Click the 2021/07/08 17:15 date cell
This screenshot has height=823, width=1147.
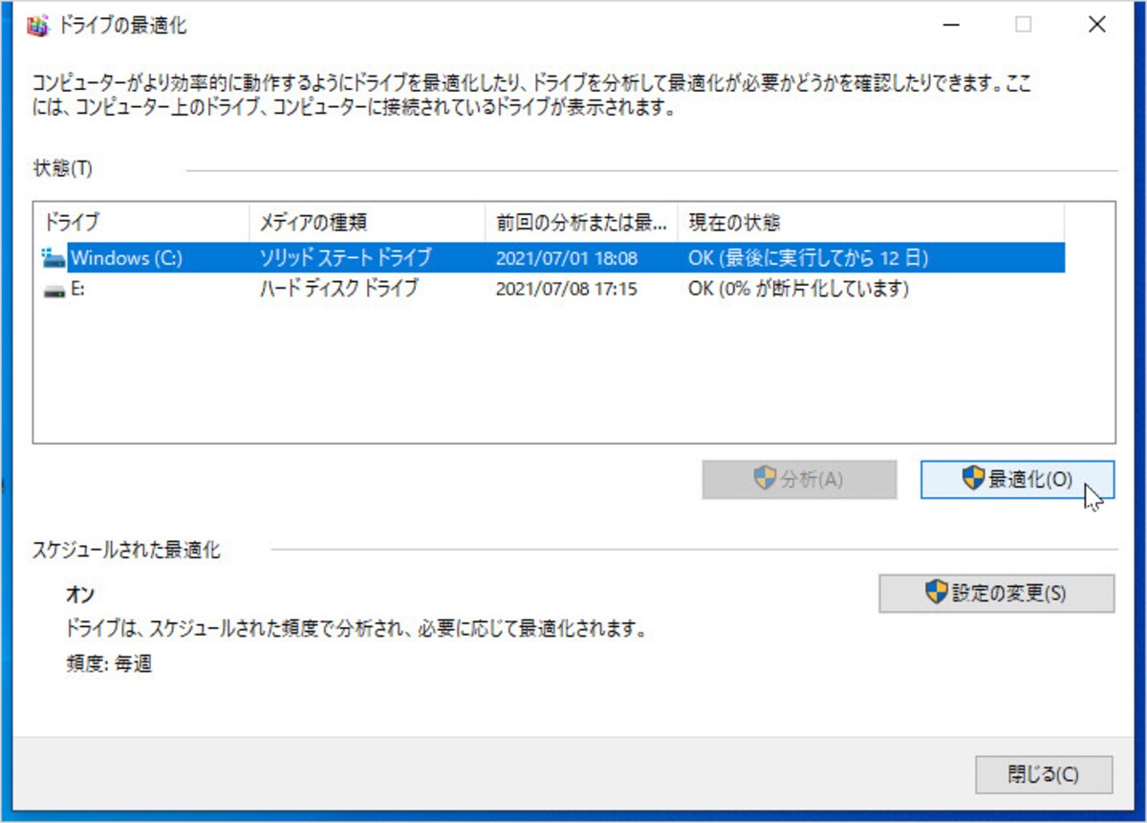click(x=567, y=289)
